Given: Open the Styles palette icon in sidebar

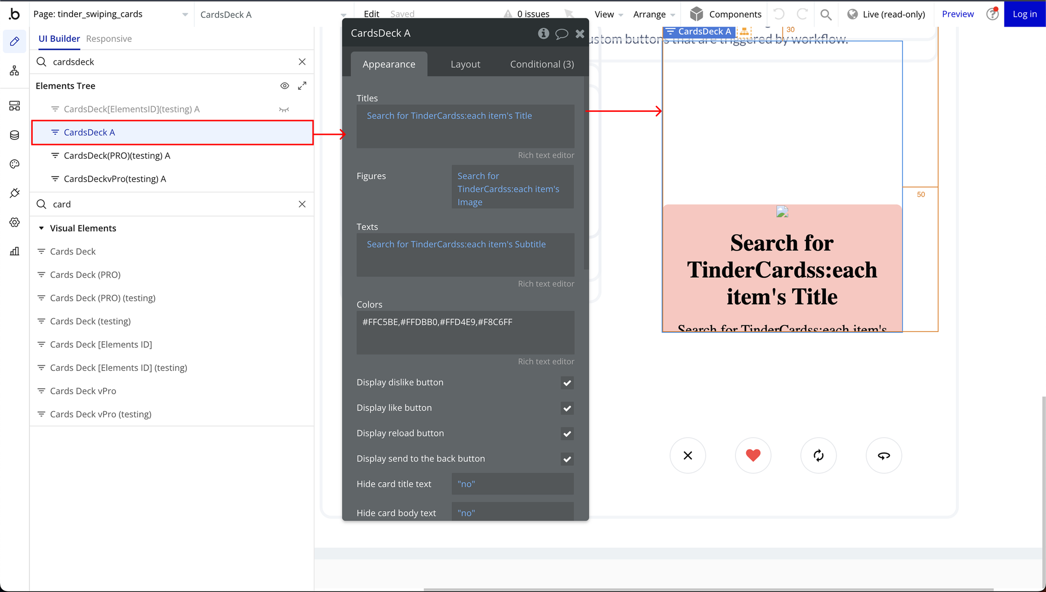Looking at the screenshot, I should pos(14,164).
